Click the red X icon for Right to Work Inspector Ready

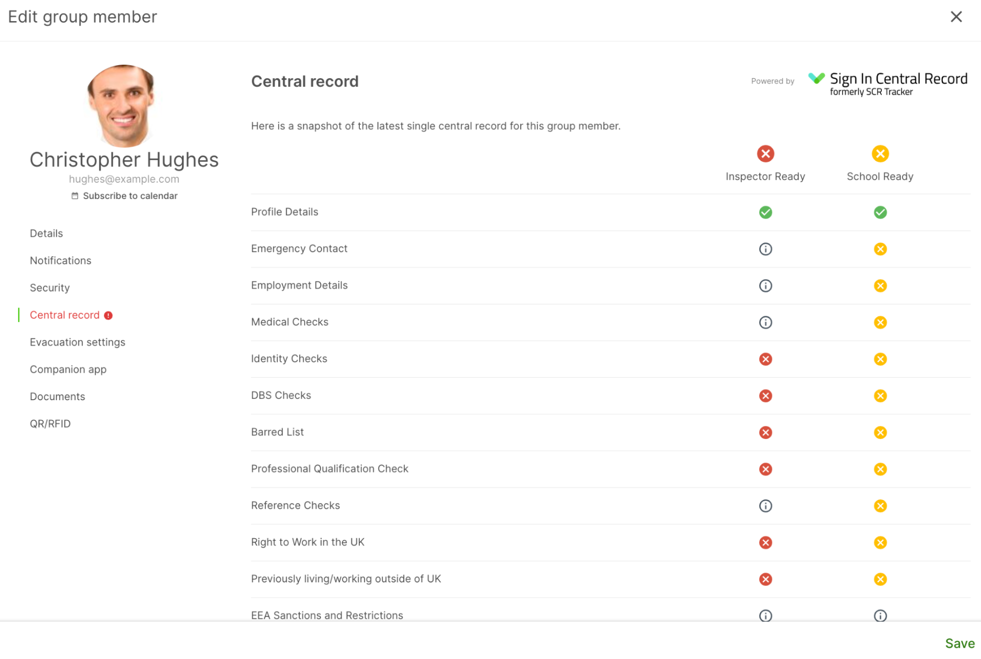pyautogui.click(x=766, y=542)
